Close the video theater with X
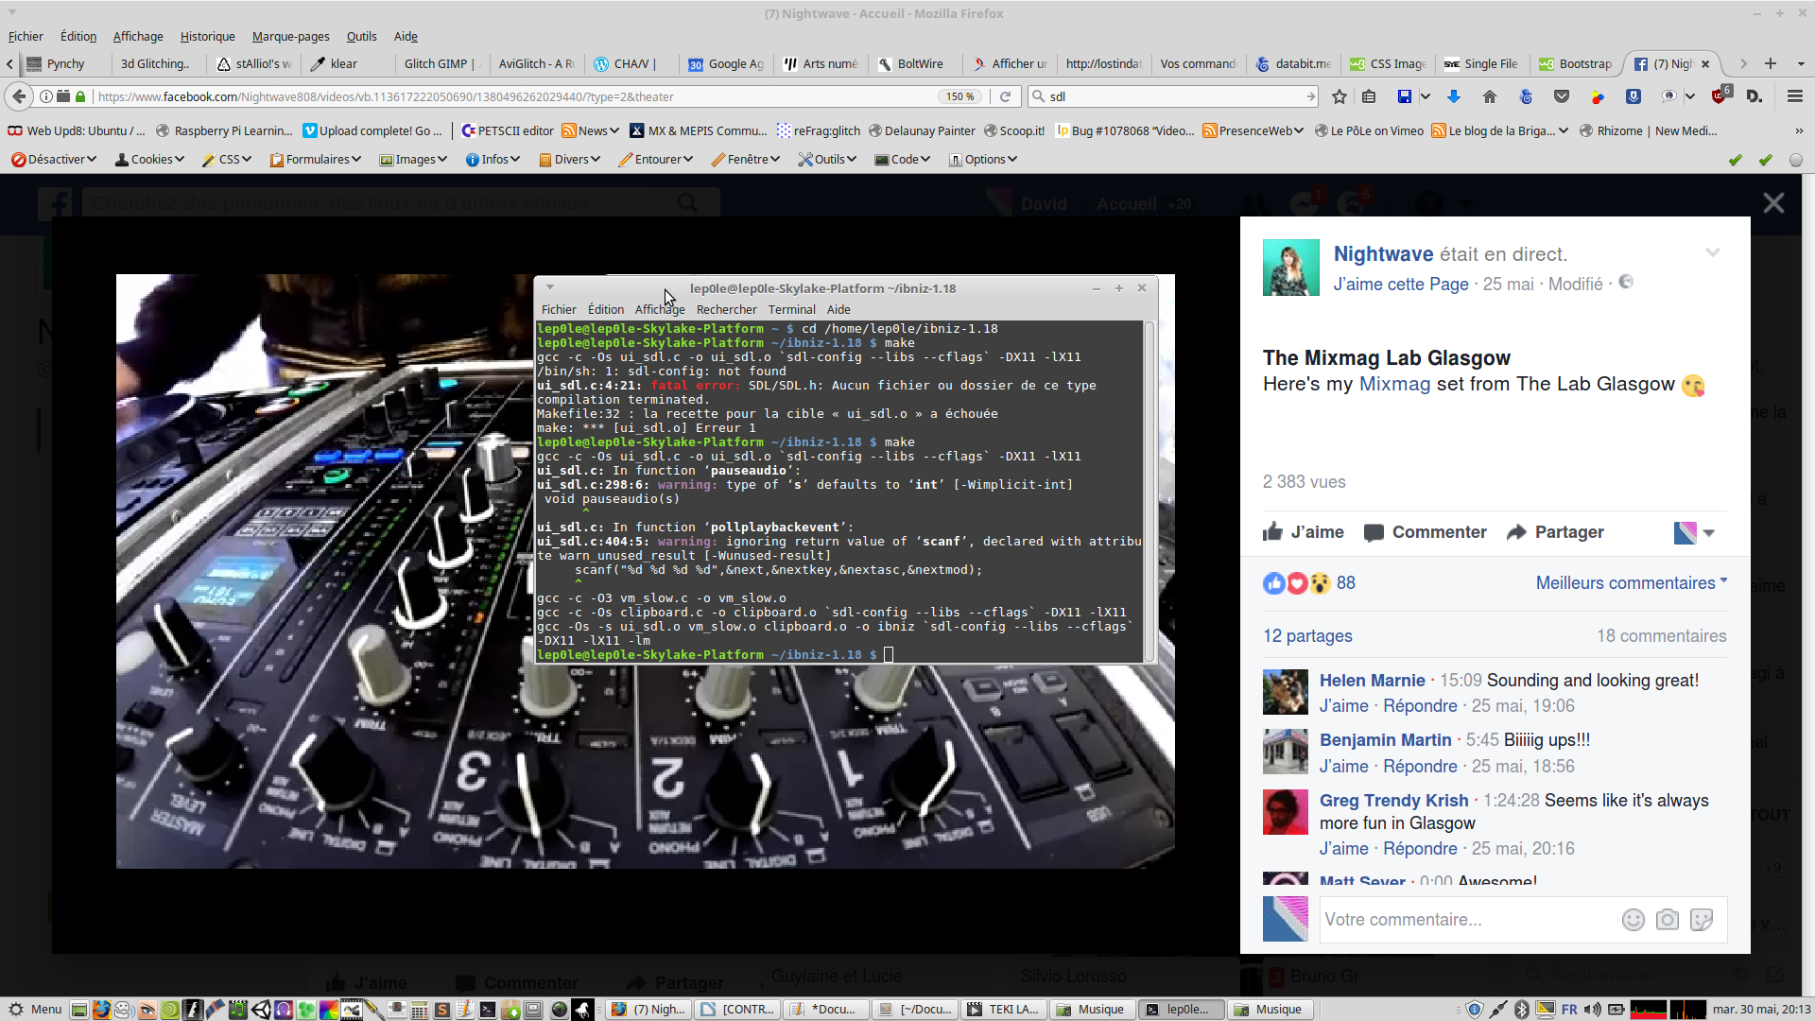 coord(1773,203)
